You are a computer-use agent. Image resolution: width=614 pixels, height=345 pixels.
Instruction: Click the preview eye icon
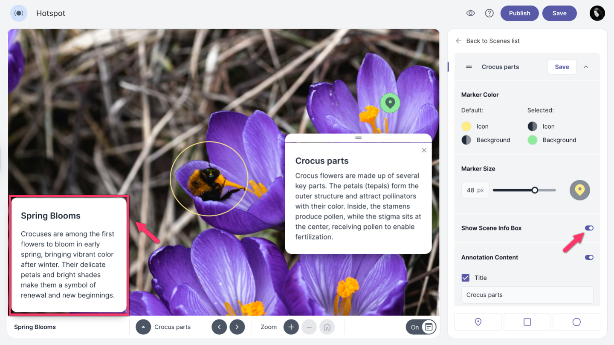470,13
